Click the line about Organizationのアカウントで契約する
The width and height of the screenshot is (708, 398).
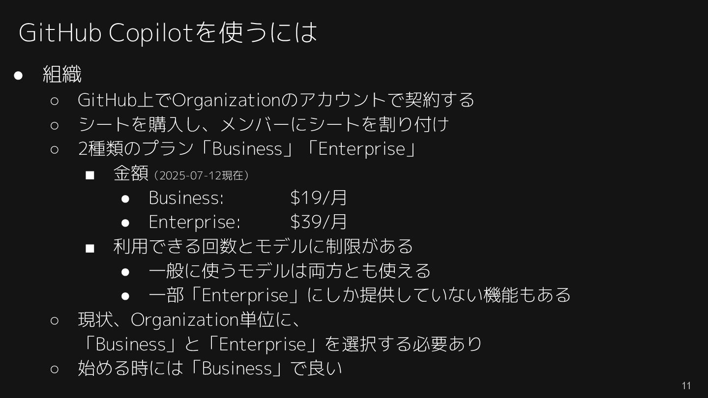click(x=276, y=100)
